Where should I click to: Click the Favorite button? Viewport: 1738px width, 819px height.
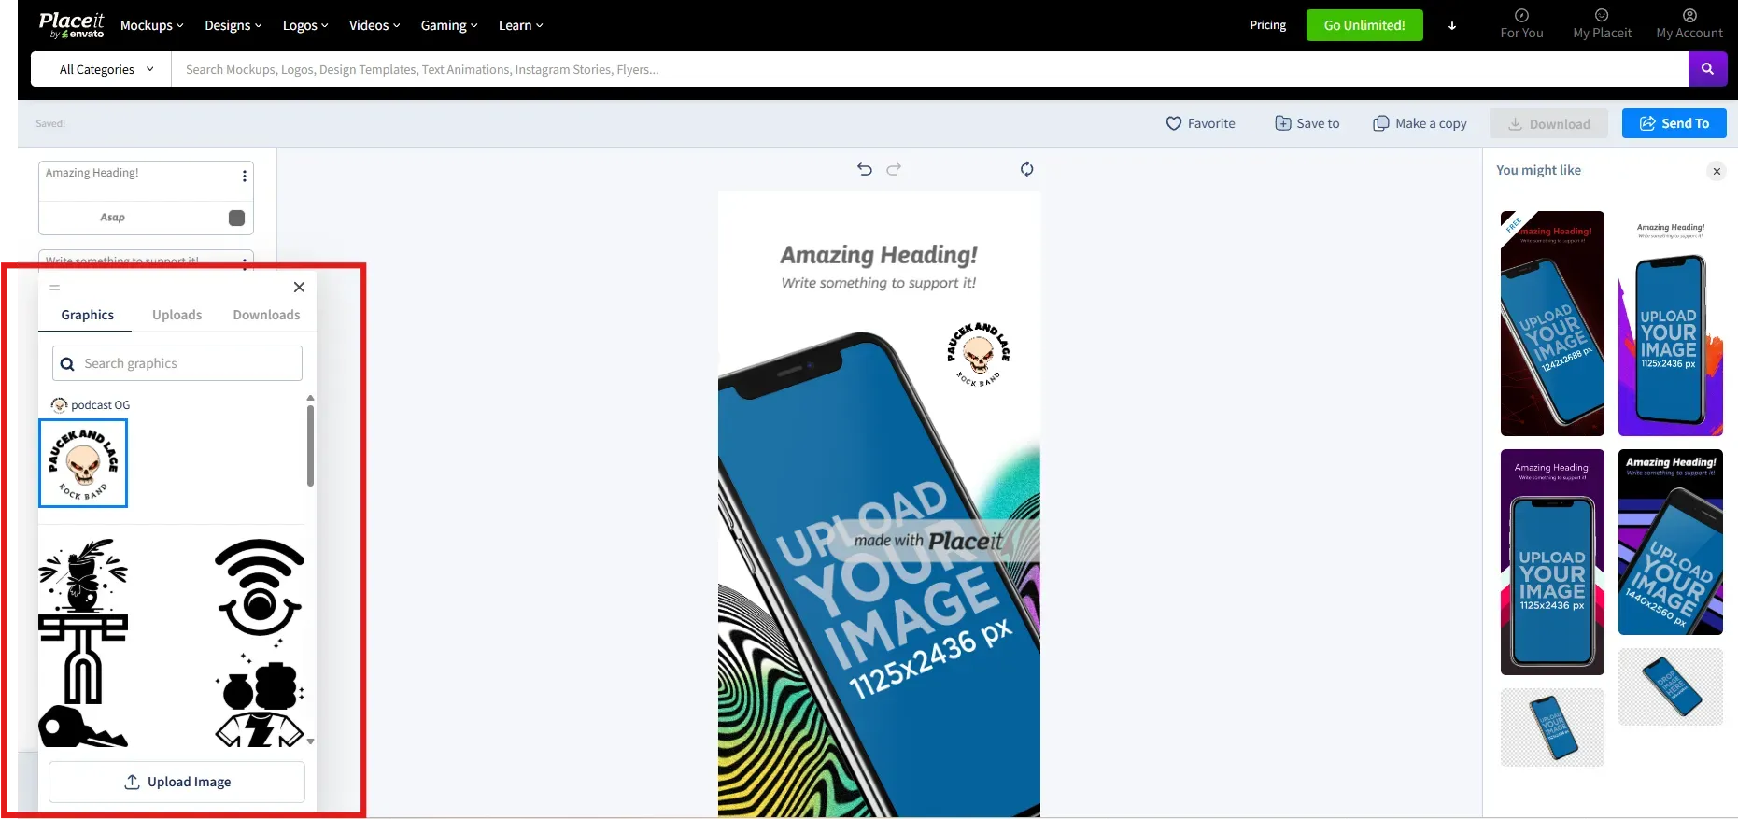click(1201, 123)
